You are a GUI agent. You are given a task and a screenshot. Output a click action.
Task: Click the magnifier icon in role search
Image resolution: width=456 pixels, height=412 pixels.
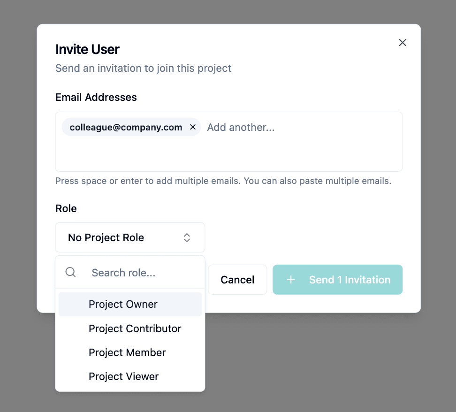[x=70, y=272]
